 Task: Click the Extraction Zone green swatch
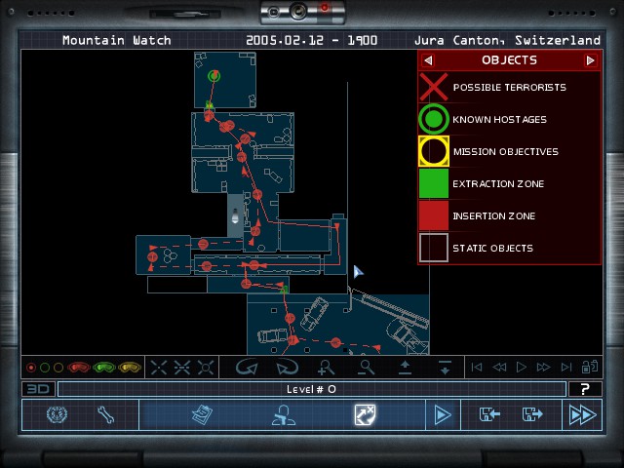coord(433,184)
